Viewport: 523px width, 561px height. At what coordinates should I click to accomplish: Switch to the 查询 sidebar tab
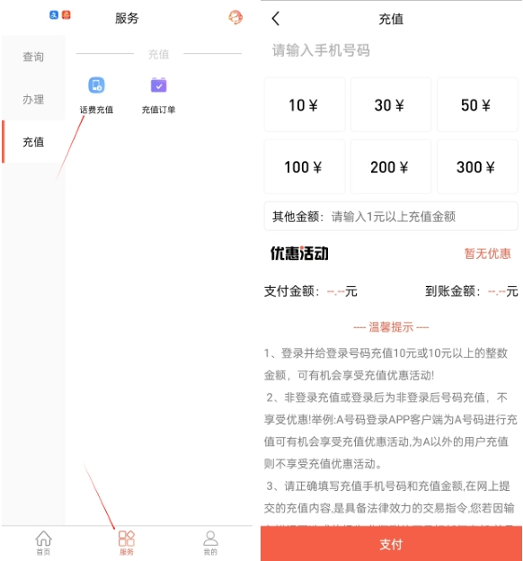pos(33,57)
